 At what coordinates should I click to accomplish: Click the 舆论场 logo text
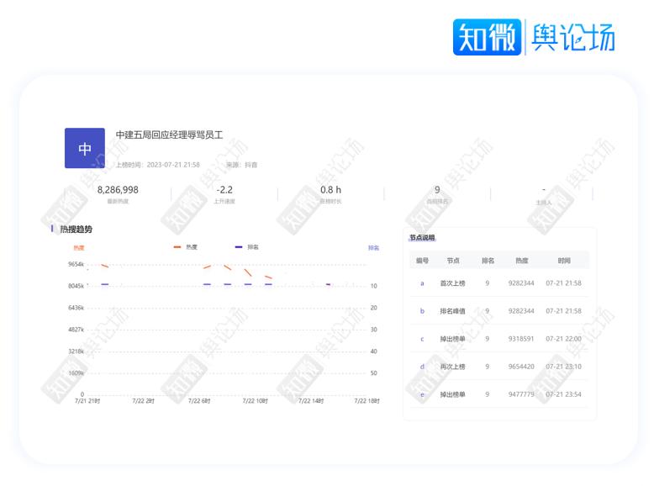pyautogui.click(x=572, y=38)
